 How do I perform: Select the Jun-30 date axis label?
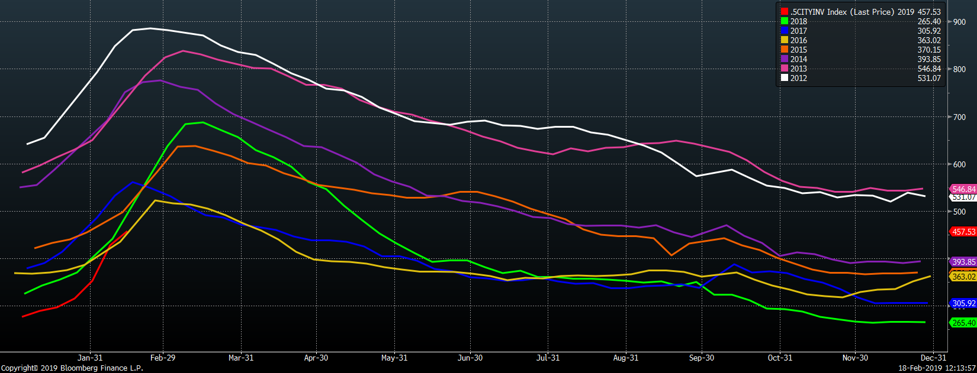(x=470, y=358)
